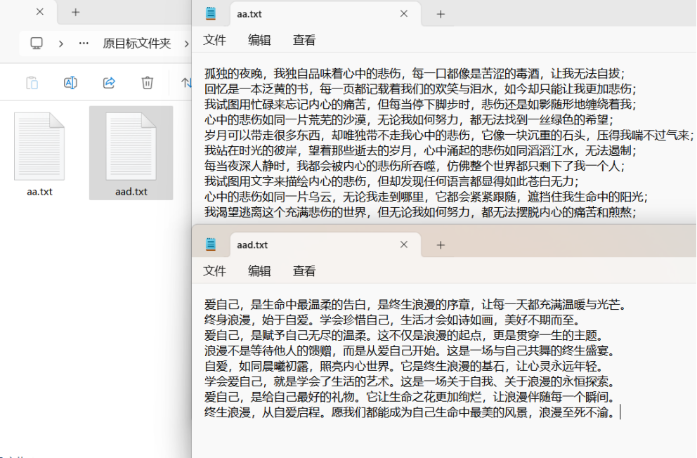Switch to the aad.txt tab

pos(325,244)
